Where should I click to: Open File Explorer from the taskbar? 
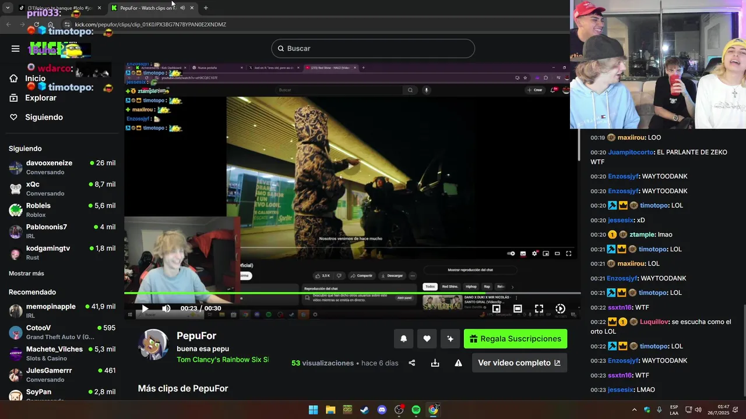(x=330, y=410)
